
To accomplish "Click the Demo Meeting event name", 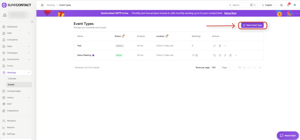I will 84,55.
